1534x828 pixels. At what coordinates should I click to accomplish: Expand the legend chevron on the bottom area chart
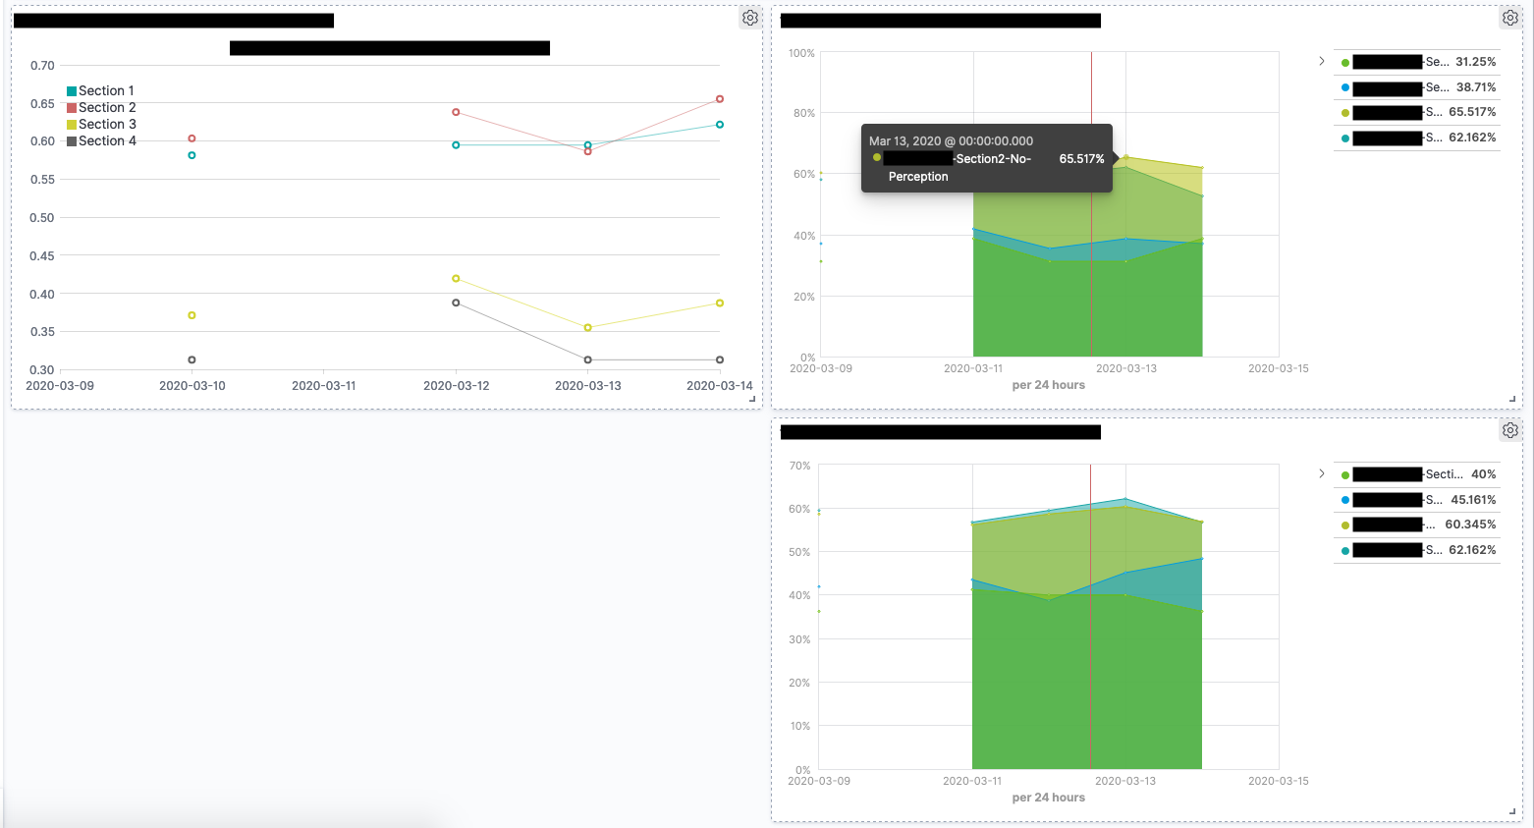click(1321, 473)
